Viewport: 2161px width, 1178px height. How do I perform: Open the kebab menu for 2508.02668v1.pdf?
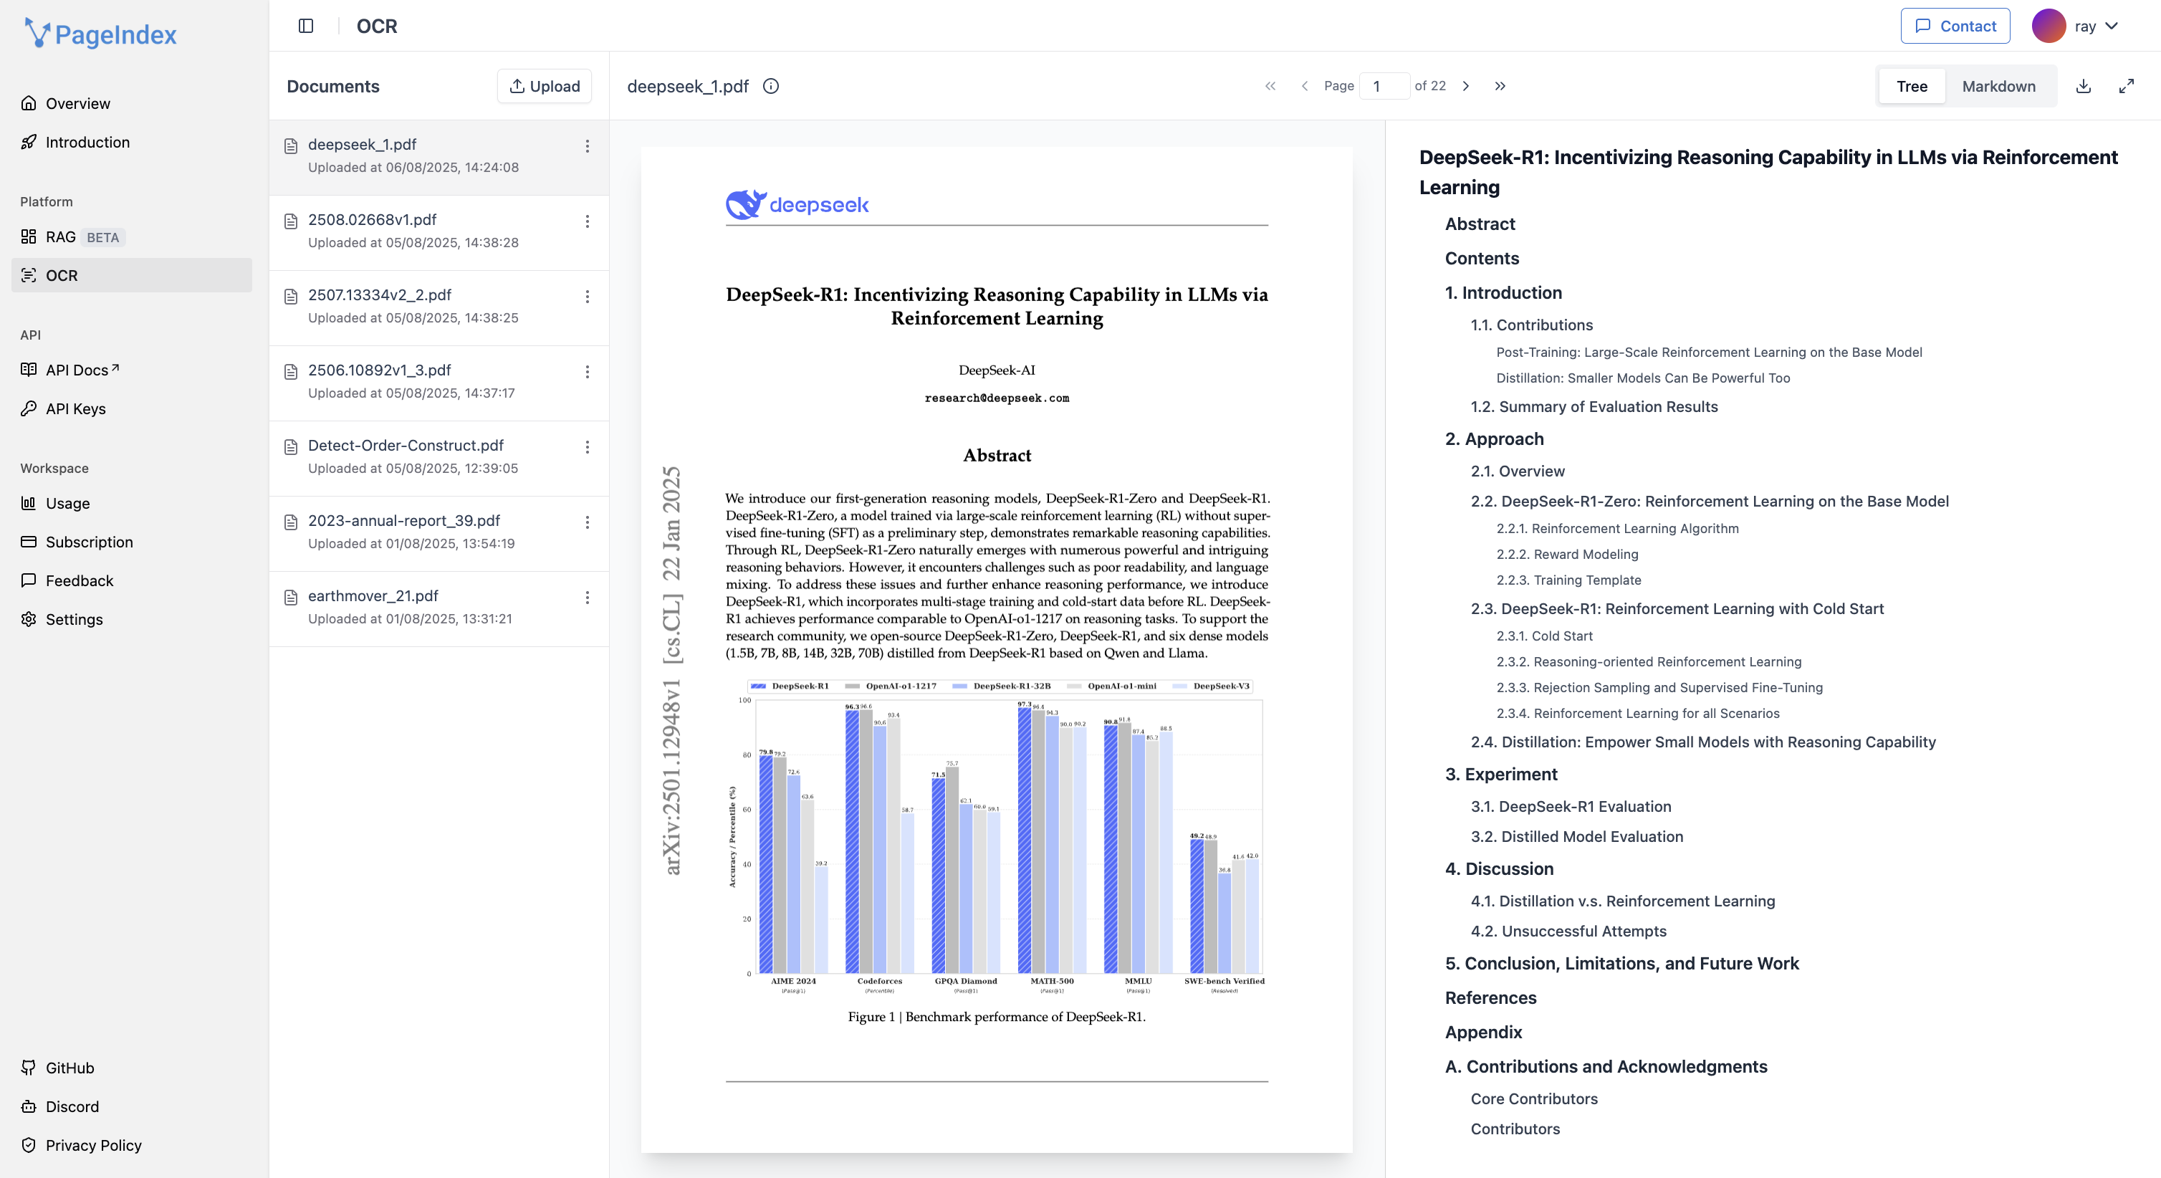588,221
